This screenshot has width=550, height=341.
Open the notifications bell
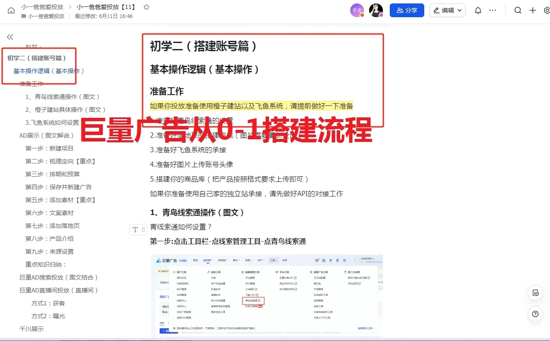point(478,10)
